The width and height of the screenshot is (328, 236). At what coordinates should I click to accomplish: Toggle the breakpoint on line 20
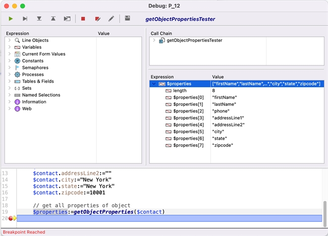point(11,218)
